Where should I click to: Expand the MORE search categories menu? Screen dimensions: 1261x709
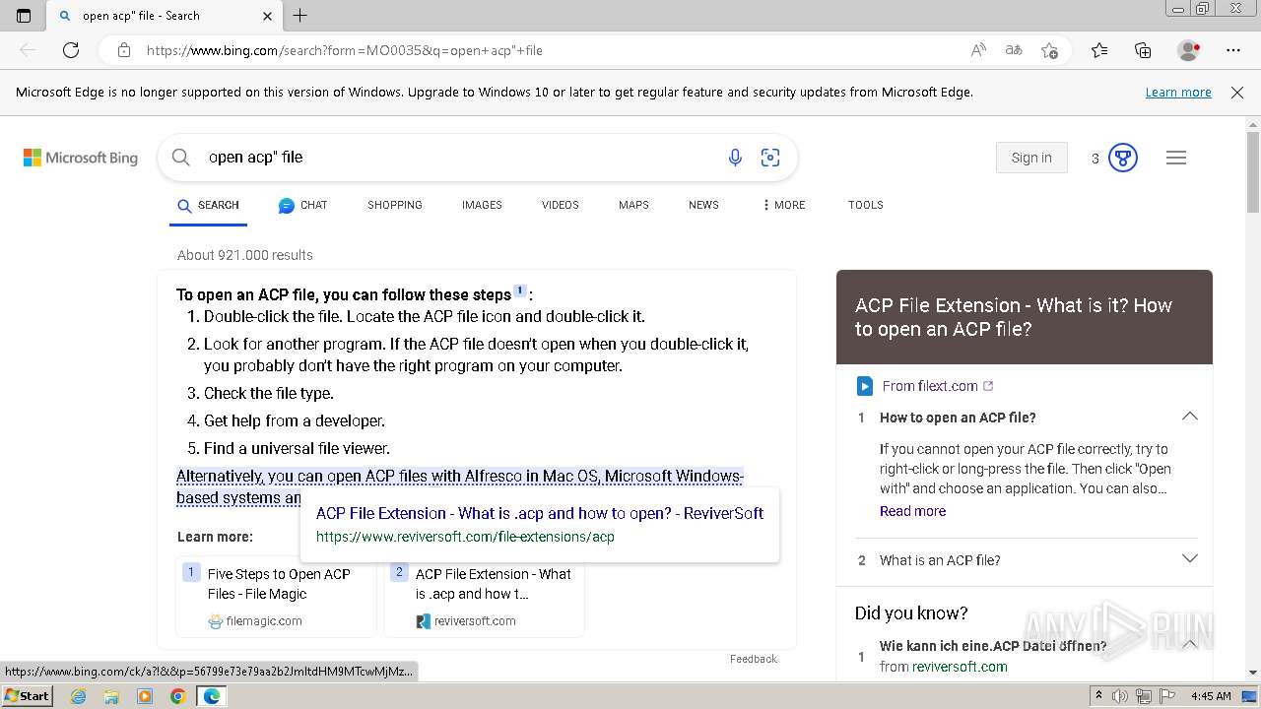784,205
